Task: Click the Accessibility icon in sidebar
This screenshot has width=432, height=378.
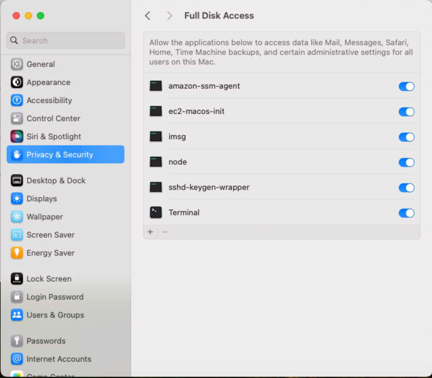Action: click(x=17, y=100)
